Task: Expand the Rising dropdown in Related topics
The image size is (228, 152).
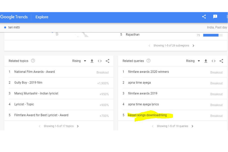Action: pyautogui.click(x=79, y=61)
